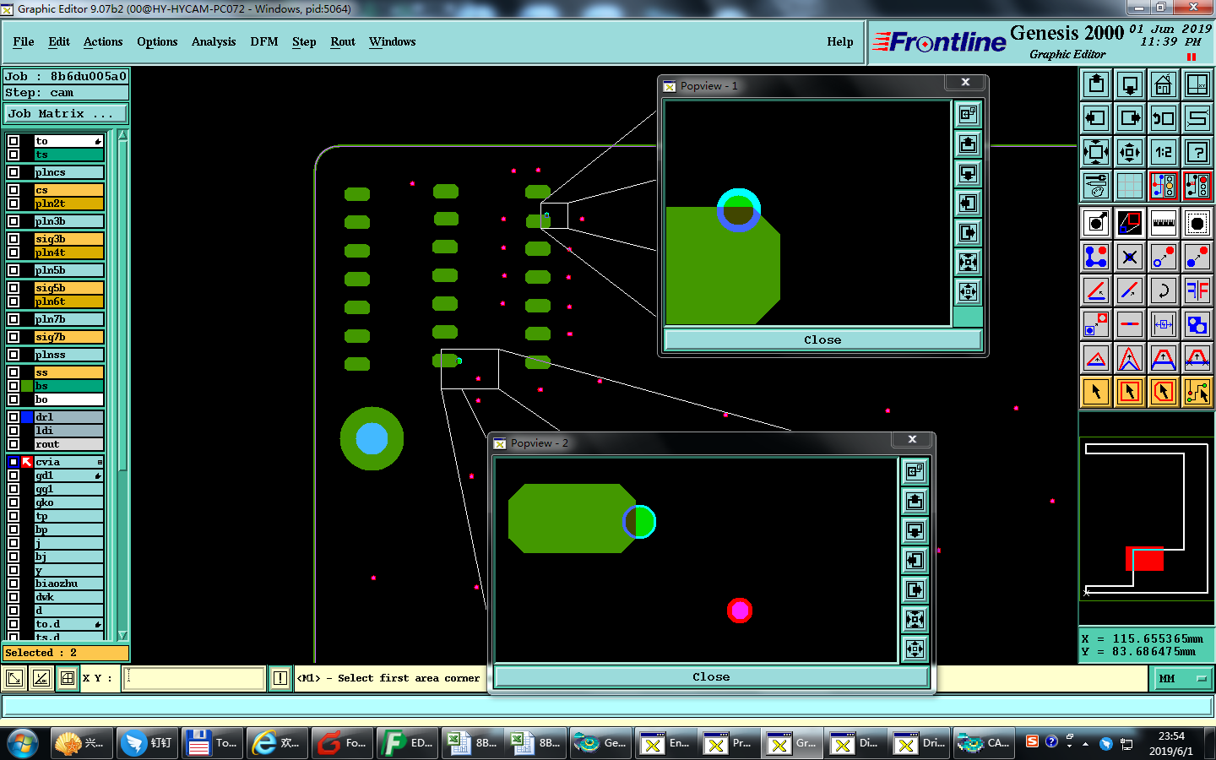Toggle checkbox for layer 'sig5b'
Viewport: 1216px width, 760px height.
(x=14, y=288)
